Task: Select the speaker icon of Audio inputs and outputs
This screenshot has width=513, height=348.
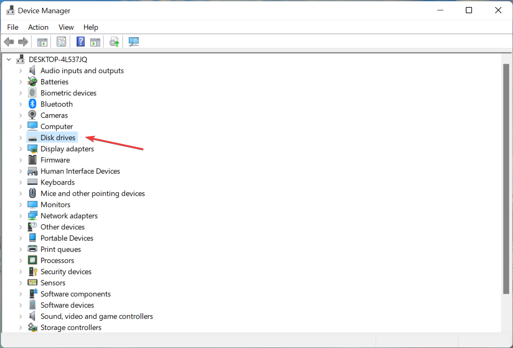Action: 32,71
